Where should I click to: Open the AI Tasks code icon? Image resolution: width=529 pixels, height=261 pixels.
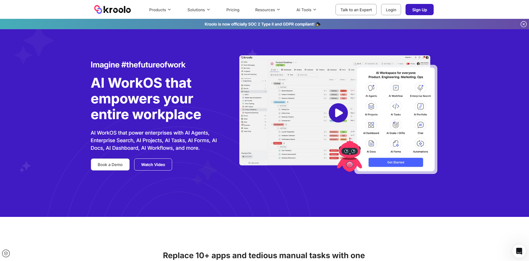[x=395, y=106]
